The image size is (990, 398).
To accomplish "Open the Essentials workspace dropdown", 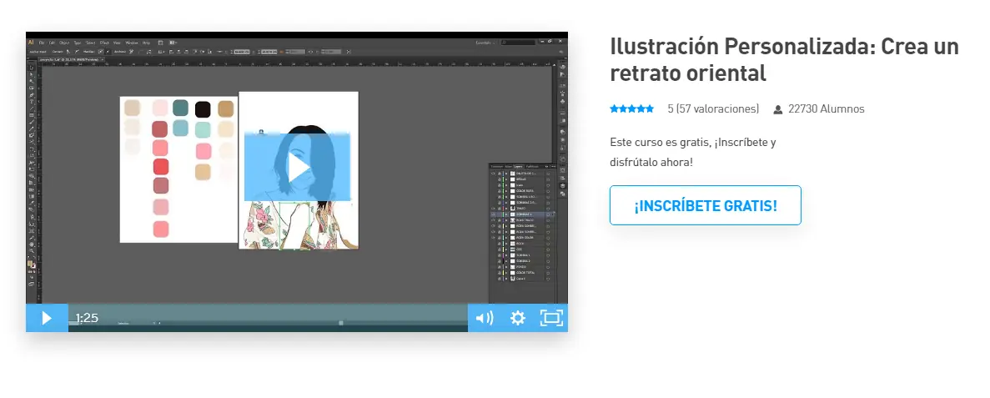I will pos(485,43).
